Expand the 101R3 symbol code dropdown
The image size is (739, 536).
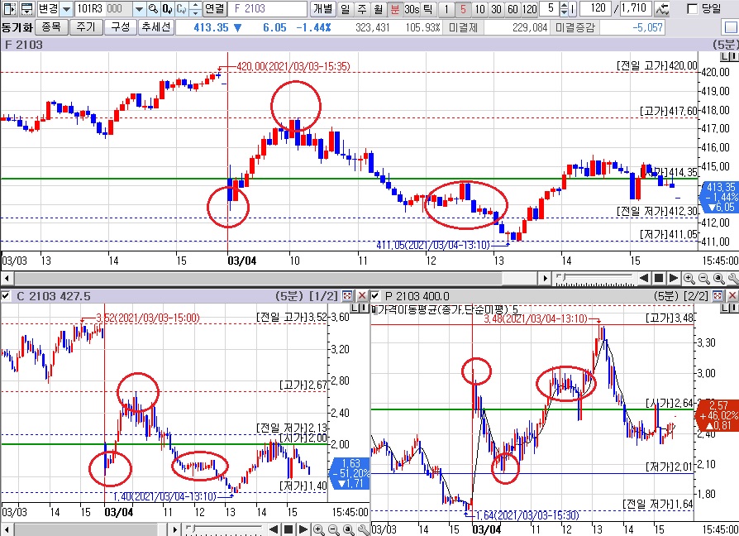[x=139, y=8]
